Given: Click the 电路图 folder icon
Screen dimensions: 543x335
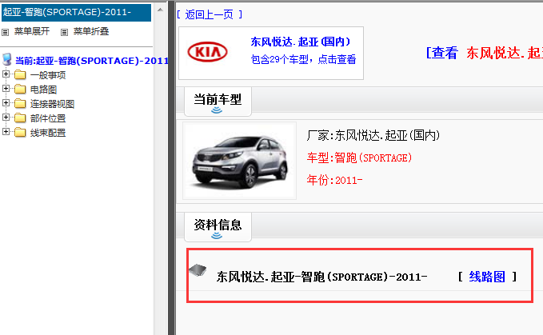Looking at the screenshot, I should coord(20,90).
